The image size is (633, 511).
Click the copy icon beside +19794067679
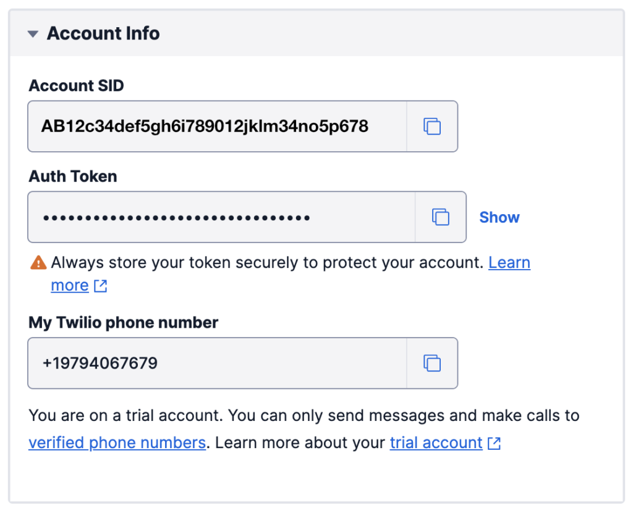click(432, 363)
